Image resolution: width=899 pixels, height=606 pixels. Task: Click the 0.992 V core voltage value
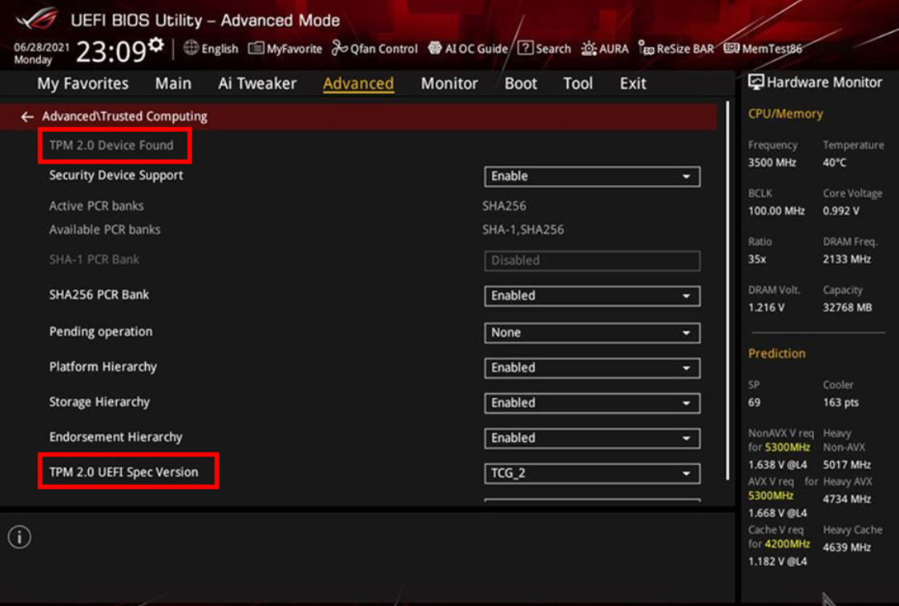[841, 211]
